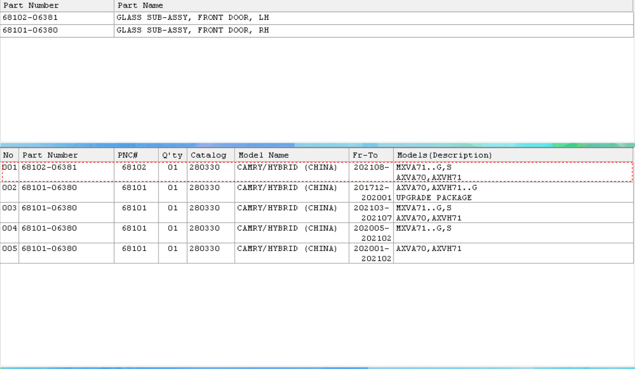Click AXVA70,AXVH71 description in row 005
Image resolution: width=635 pixels, height=369 pixels.
429,248
